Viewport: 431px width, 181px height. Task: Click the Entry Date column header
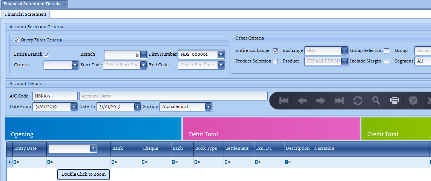pos(25,148)
